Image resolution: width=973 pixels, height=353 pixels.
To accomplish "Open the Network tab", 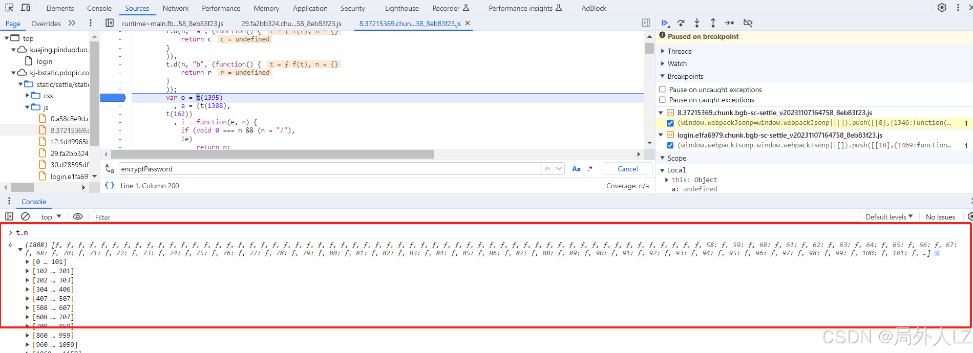I will pos(176,8).
